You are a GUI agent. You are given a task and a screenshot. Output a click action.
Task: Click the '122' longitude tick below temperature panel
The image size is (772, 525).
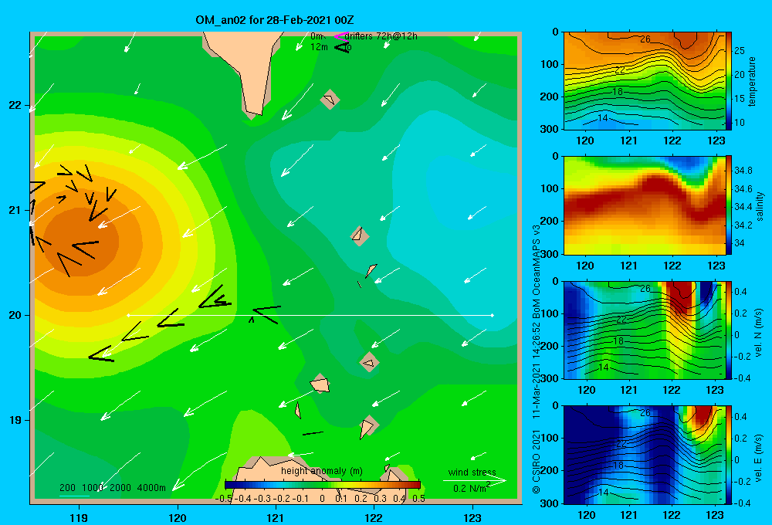(672, 141)
